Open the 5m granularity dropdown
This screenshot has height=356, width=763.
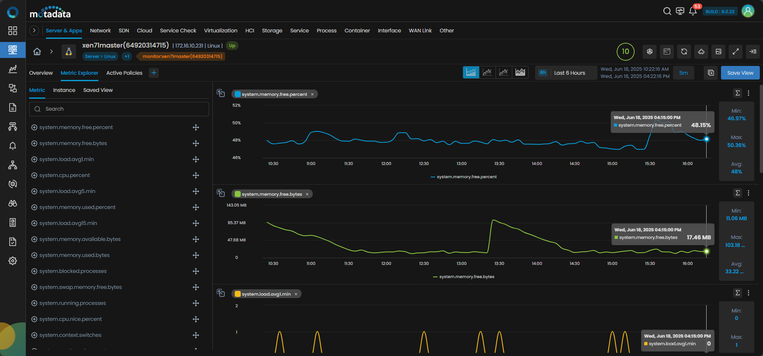pos(684,73)
